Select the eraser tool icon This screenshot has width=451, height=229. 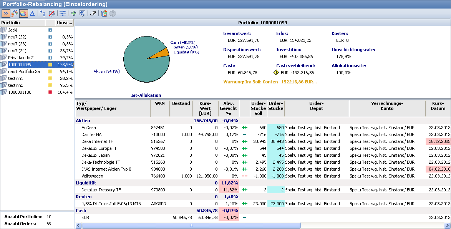(x=93, y=13)
